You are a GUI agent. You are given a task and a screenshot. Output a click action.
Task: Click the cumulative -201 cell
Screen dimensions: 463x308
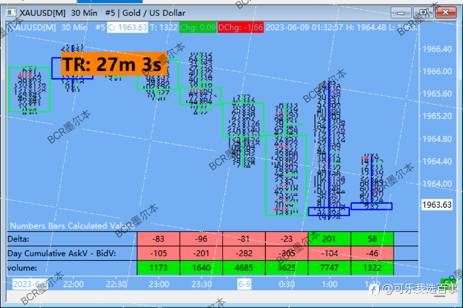tap(201, 253)
